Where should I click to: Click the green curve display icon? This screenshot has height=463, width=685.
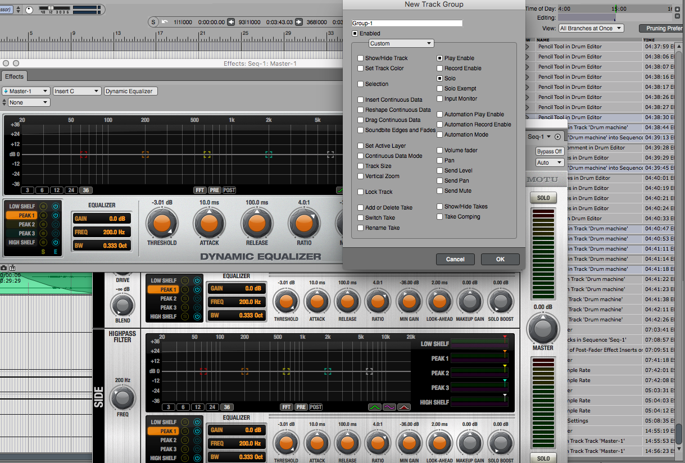[x=375, y=407]
